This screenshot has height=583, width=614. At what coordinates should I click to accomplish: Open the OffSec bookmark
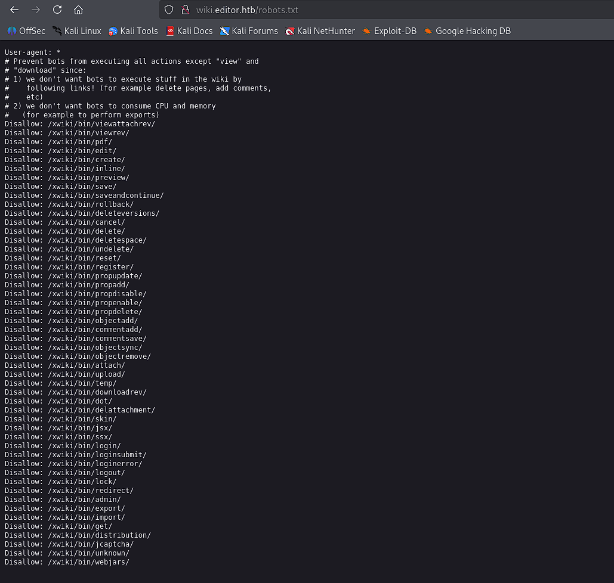click(x=26, y=31)
